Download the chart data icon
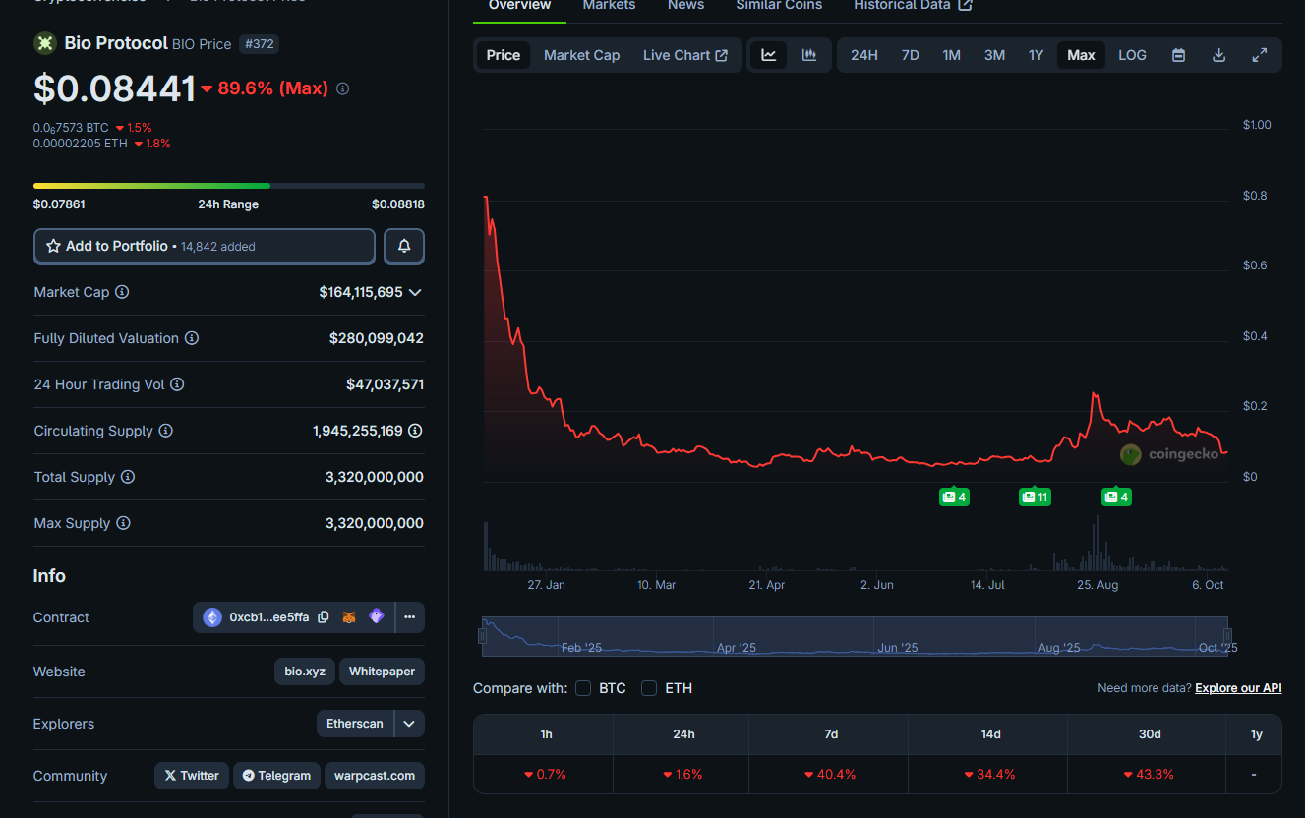Screen dimensions: 1305x818 coord(1218,55)
